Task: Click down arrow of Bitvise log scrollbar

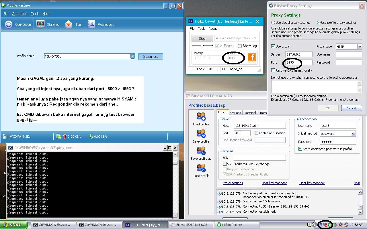Action: click(x=360, y=212)
